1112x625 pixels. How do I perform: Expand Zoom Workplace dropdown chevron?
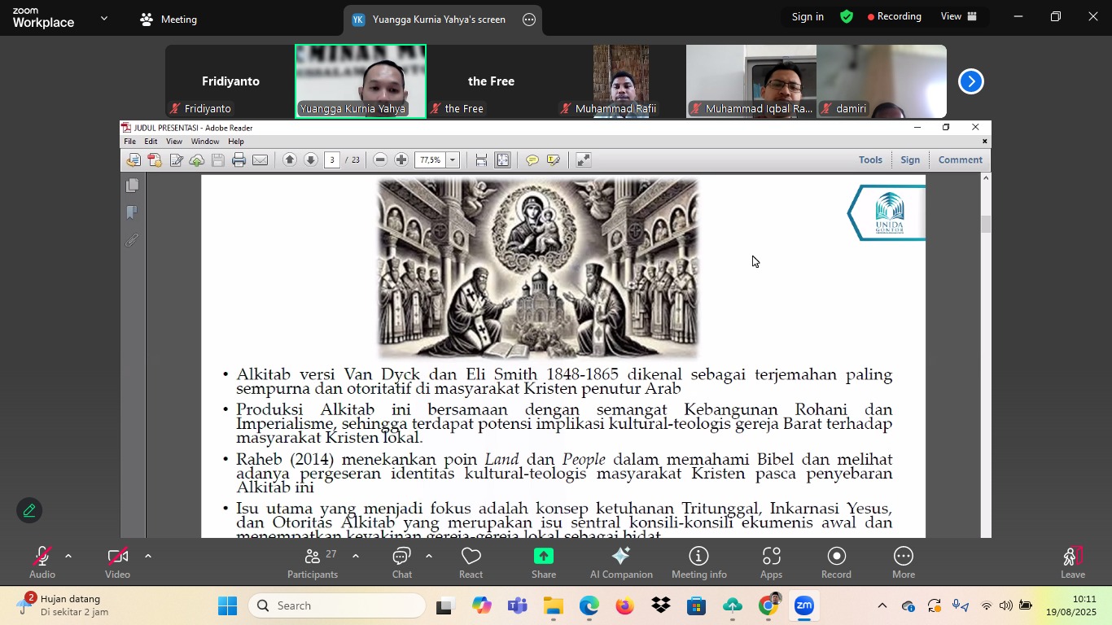103,18
